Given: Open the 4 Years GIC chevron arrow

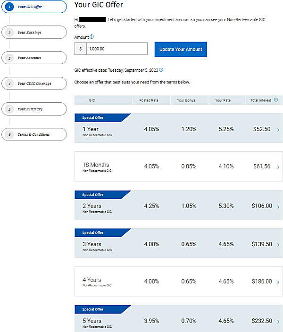Looking at the screenshot, I should [x=278, y=282].
